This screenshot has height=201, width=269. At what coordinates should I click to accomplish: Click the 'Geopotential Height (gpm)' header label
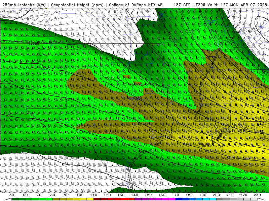(x=77, y=5)
